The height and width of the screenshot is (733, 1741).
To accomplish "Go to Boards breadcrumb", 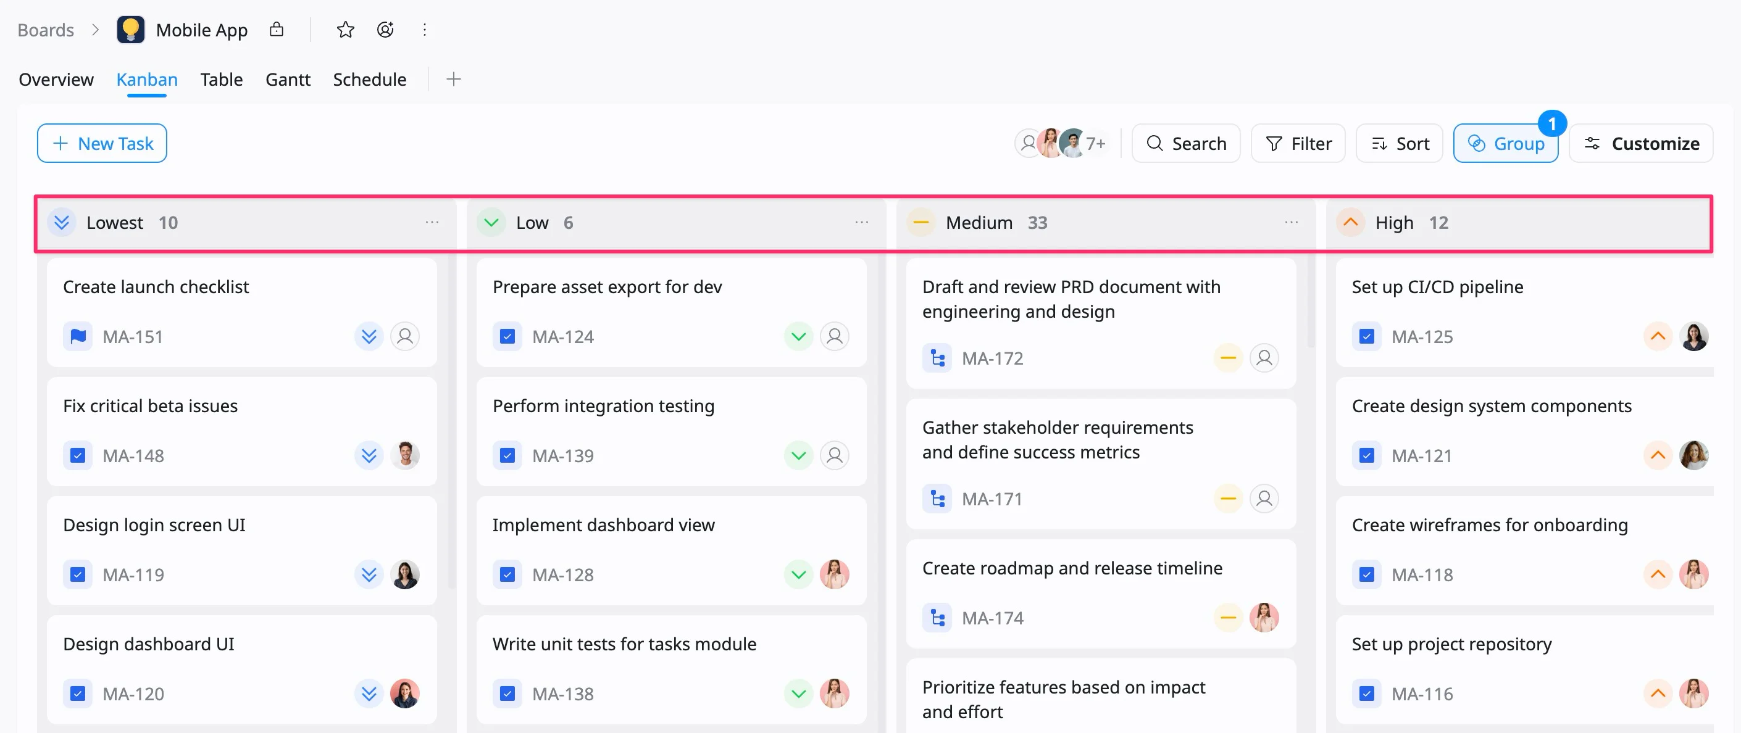I will tap(45, 30).
